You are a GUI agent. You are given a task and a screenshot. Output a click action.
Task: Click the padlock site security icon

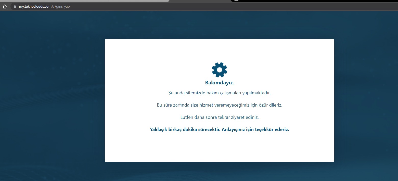click(15, 7)
